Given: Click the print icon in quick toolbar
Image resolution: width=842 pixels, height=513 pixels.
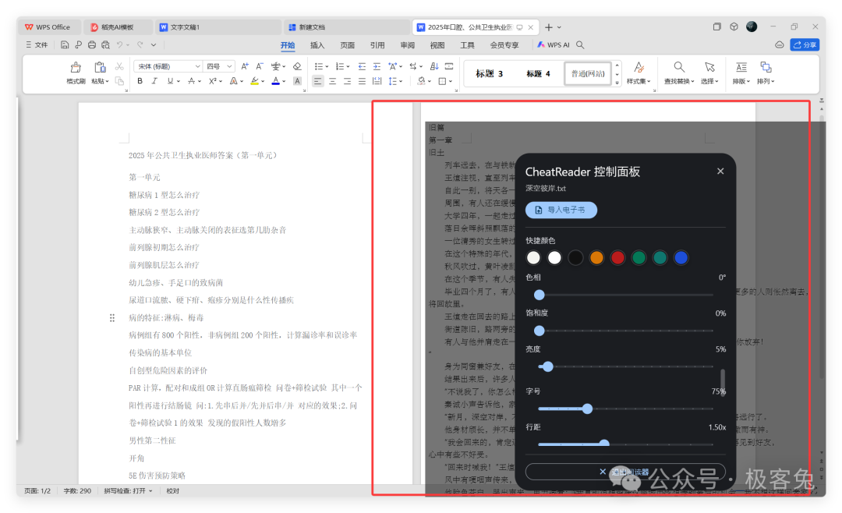Looking at the screenshot, I should tap(92, 45).
